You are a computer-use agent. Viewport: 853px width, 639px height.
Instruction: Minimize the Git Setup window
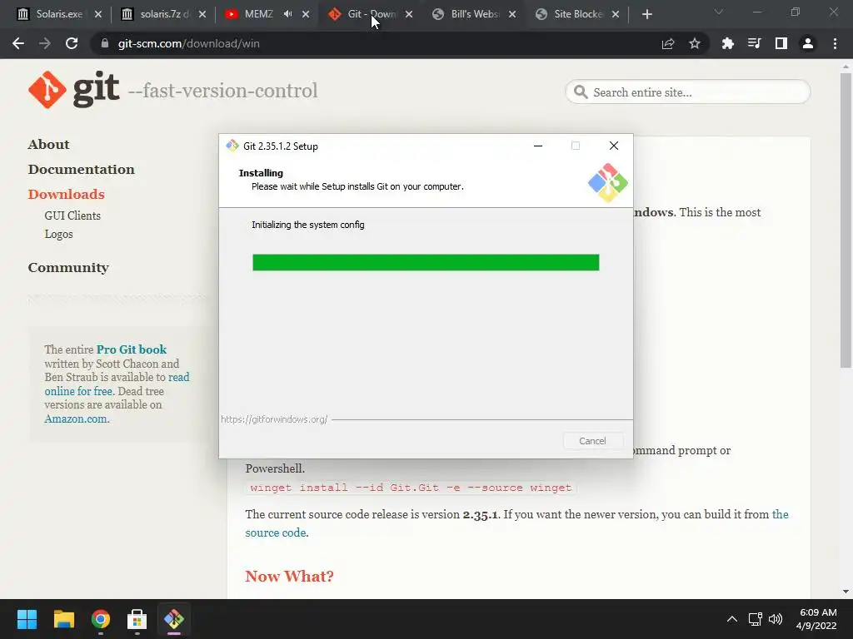(538, 146)
